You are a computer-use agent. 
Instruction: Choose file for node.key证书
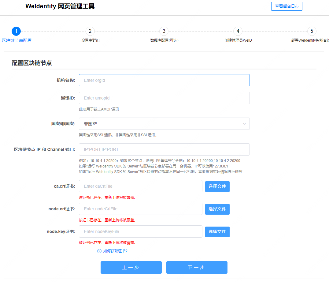click(217, 232)
